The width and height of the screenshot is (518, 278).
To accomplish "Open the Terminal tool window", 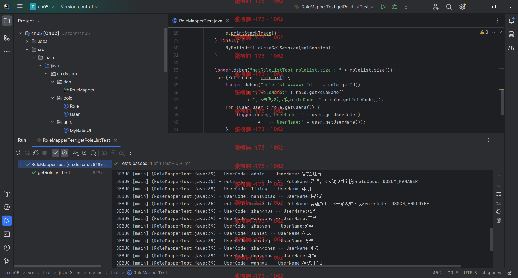I will tap(7, 234).
